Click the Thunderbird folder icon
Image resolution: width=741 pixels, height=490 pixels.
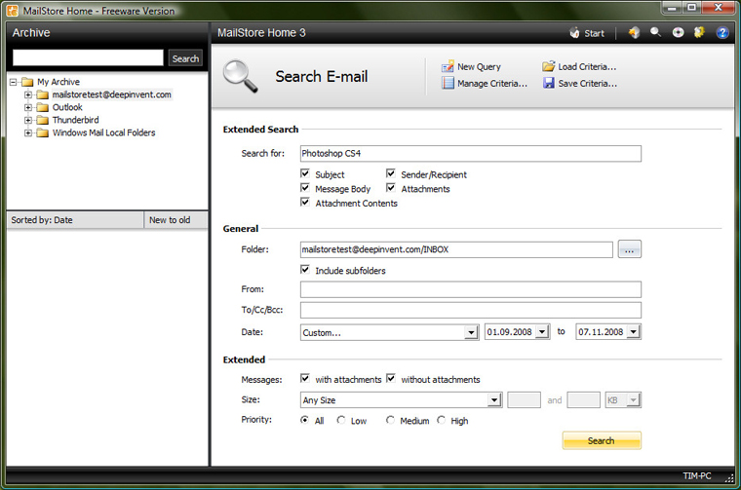[x=43, y=120]
